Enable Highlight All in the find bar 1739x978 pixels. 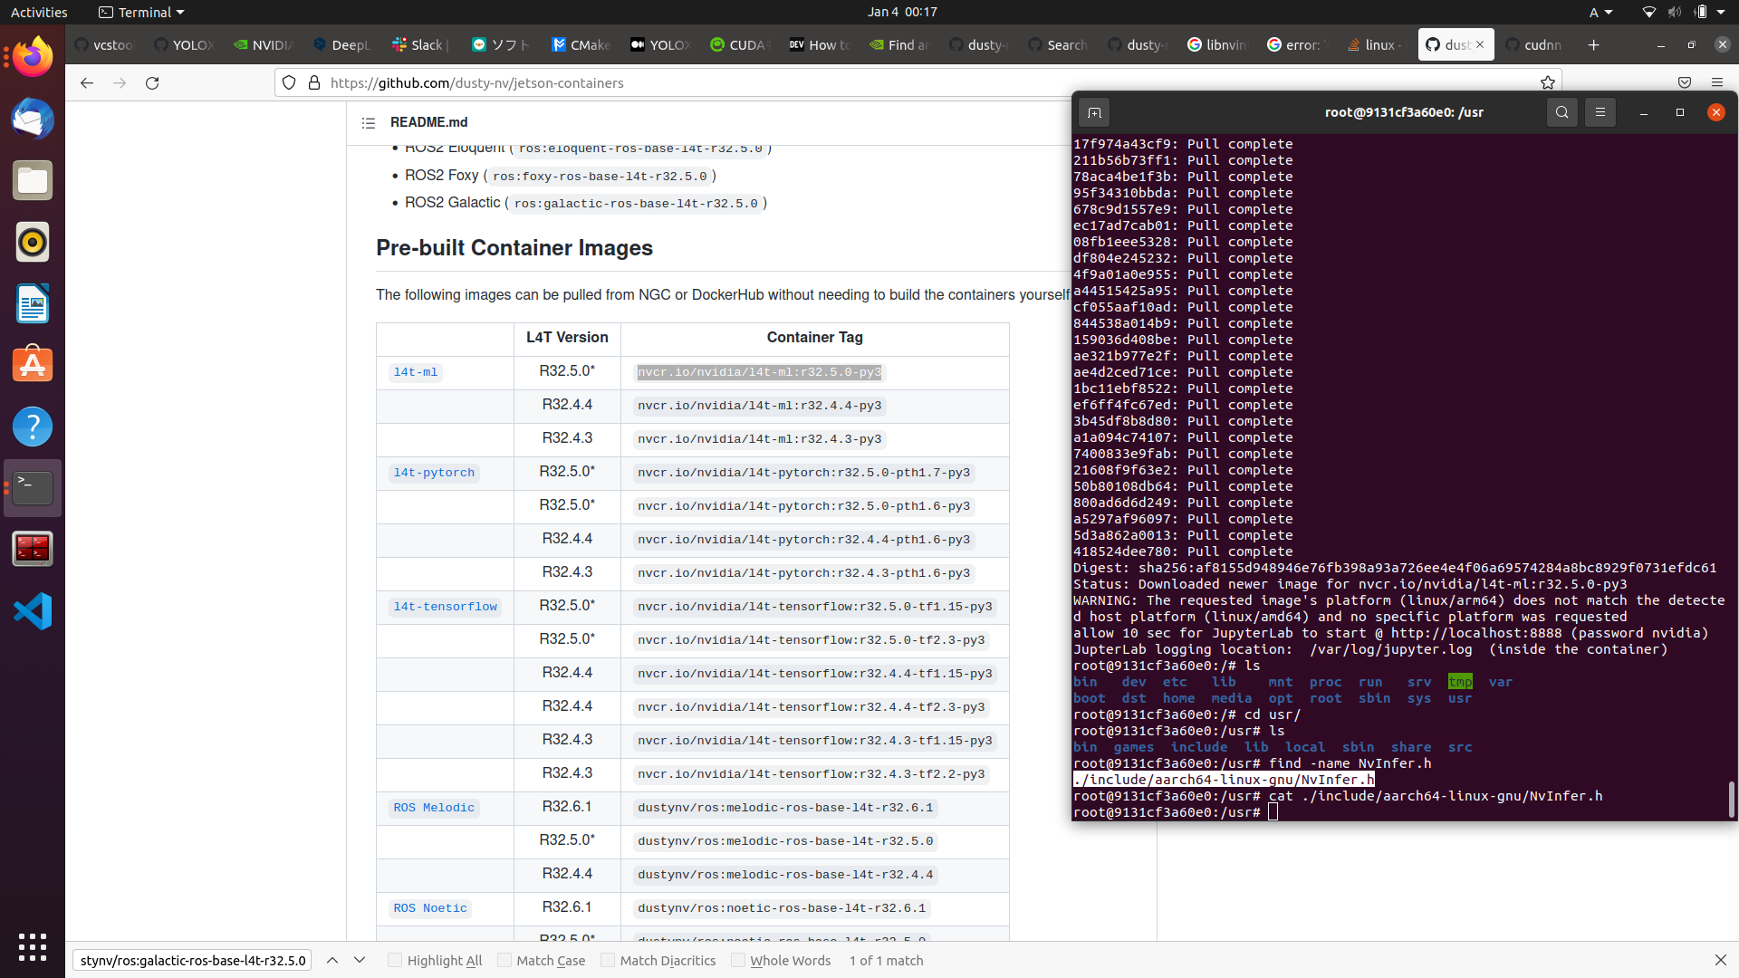(x=395, y=960)
